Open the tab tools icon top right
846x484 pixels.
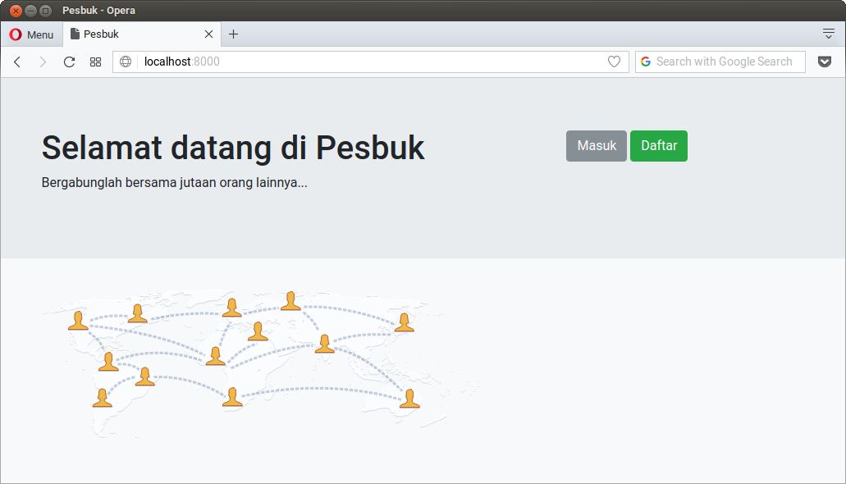[x=827, y=34]
